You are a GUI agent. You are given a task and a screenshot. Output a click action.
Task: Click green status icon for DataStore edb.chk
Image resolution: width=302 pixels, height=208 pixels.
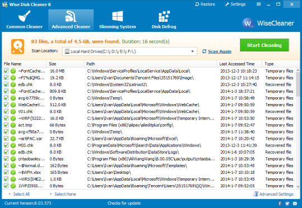(x=13, y=152)
